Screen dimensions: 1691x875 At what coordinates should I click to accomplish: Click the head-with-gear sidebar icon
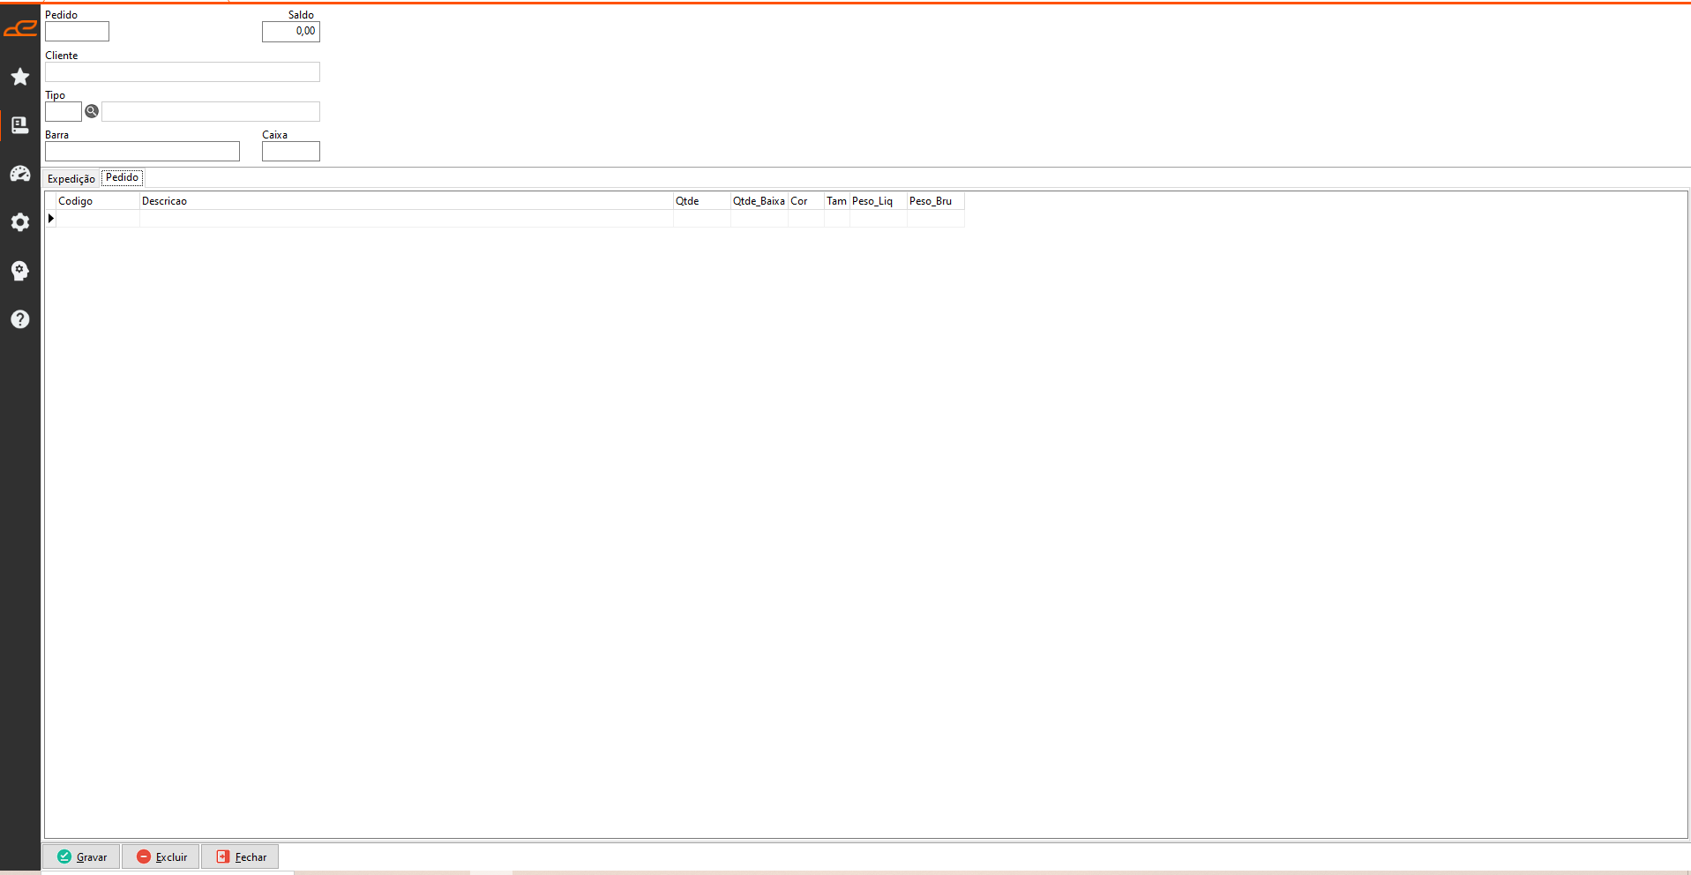(x=20, y=271)
